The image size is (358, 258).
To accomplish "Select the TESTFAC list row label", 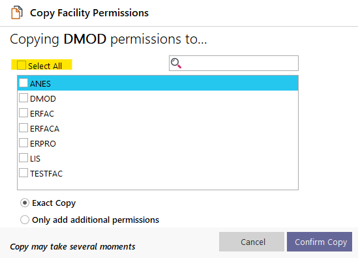I will [x=46, y=174].
